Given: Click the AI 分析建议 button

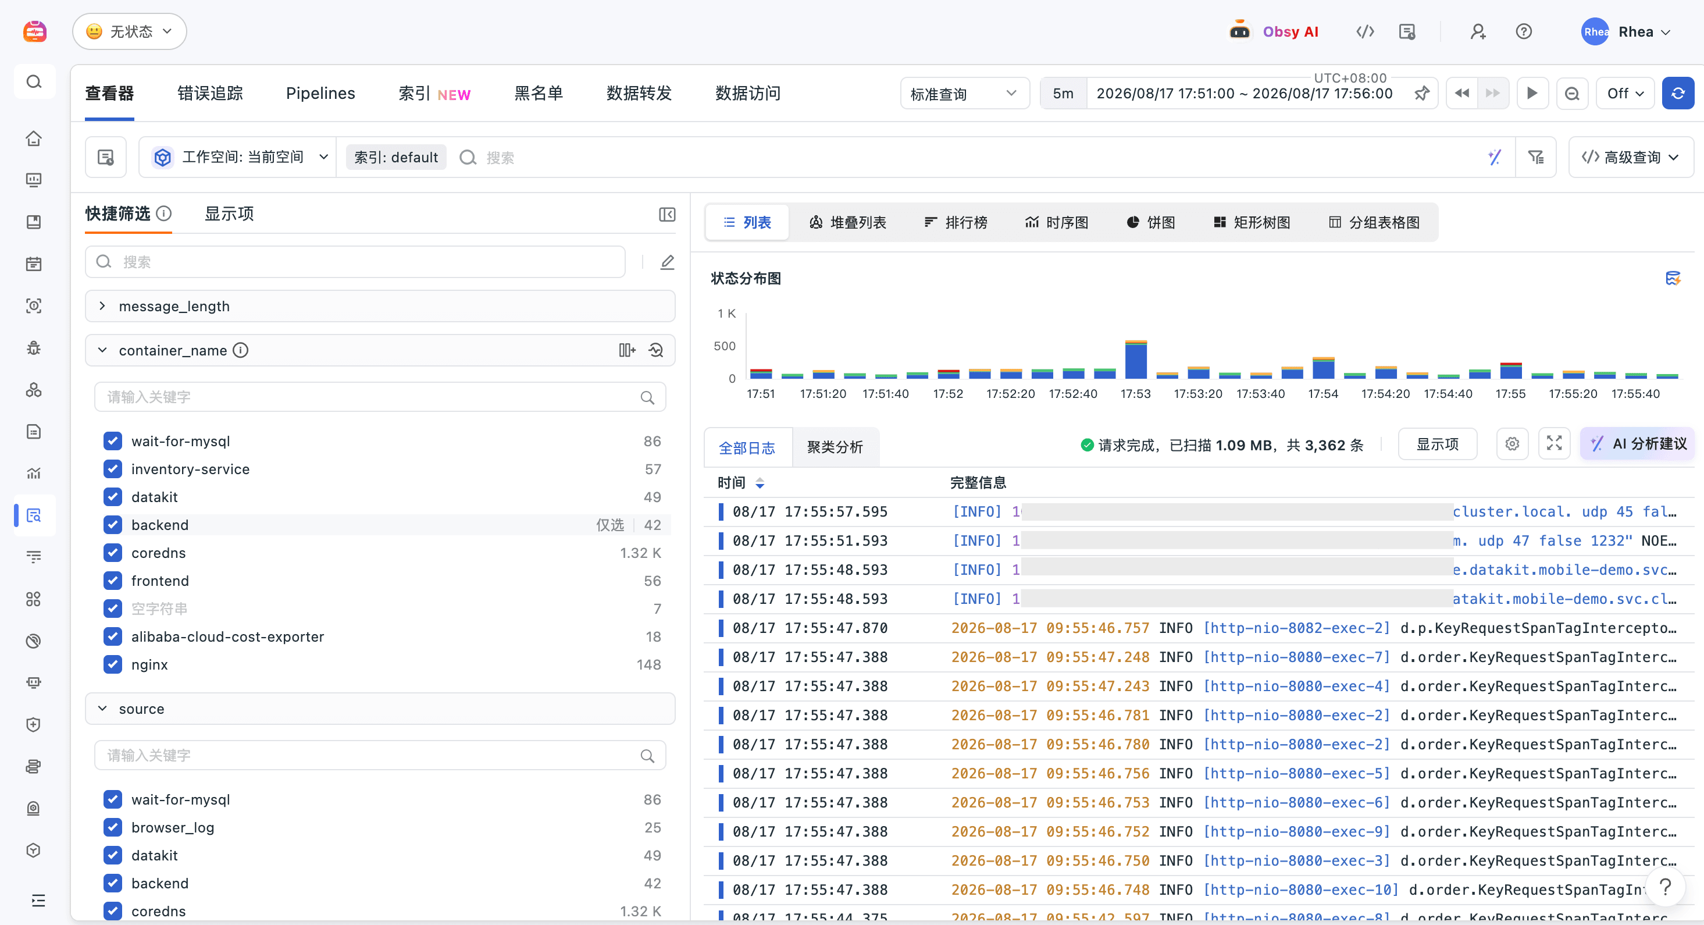Looking at the screenshot, I should pyautogui.click(x=1638, y=443).
